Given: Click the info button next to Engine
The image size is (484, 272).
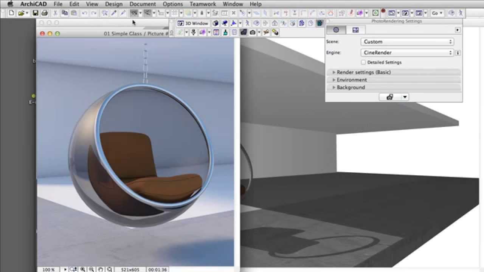Looking at the screenshot, I should [458, 53].
